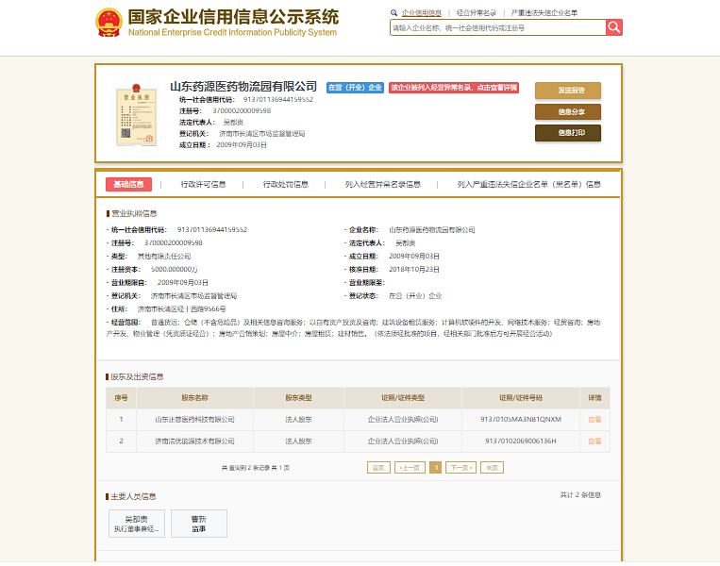Click the company type value 其他有限责任公司
The image size is (720, 566).
point(164,257)
